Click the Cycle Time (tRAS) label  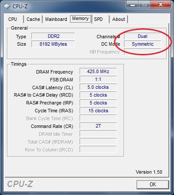(x=54, y=111)
